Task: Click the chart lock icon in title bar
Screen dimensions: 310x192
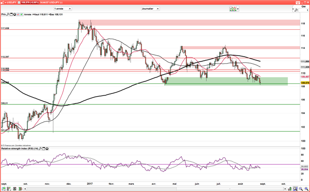Action: [x=3, y=2]
